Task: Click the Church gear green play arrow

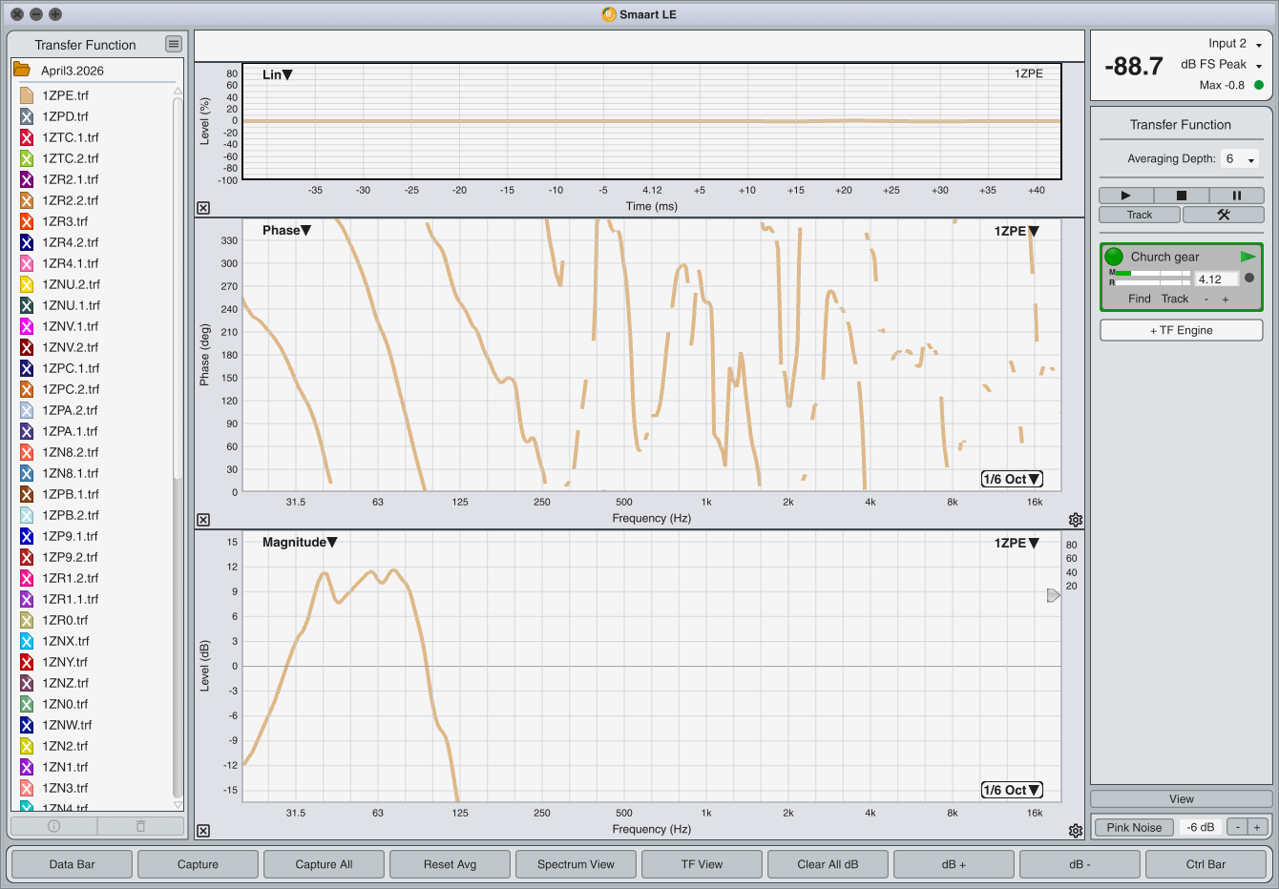Action: (x=1248, y=257)
